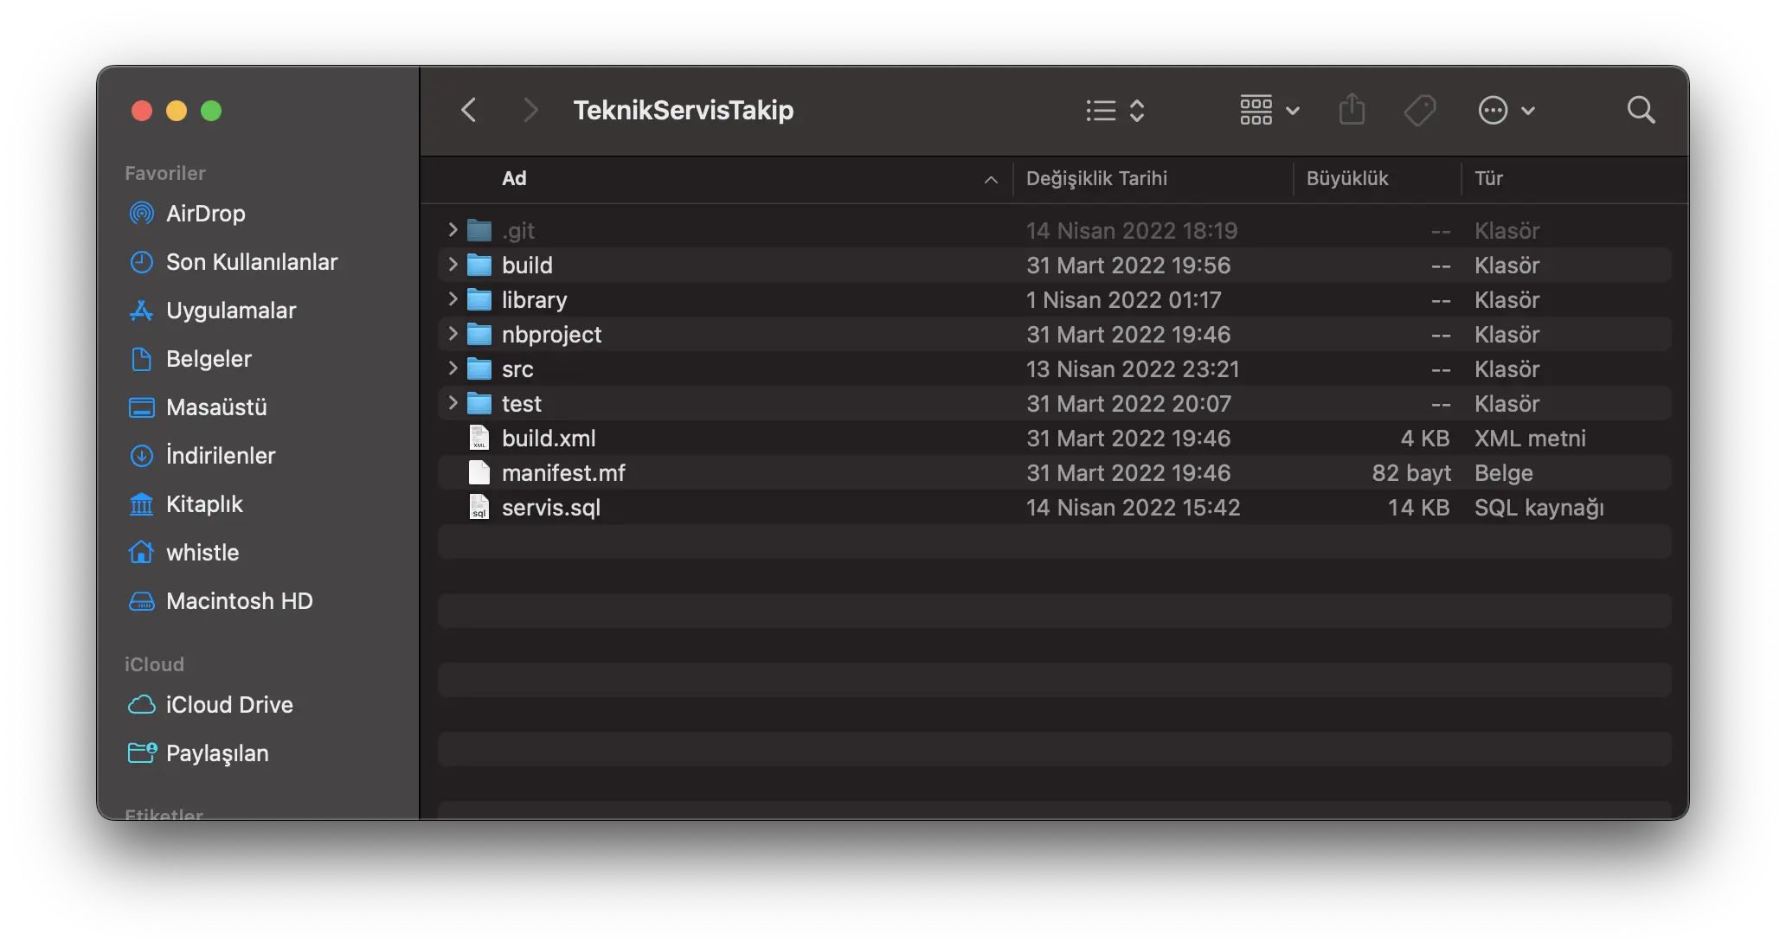Viewport: 1786px width, 948px height.
Task: Sort by the Tür column
Action: tap(1488, 178)
